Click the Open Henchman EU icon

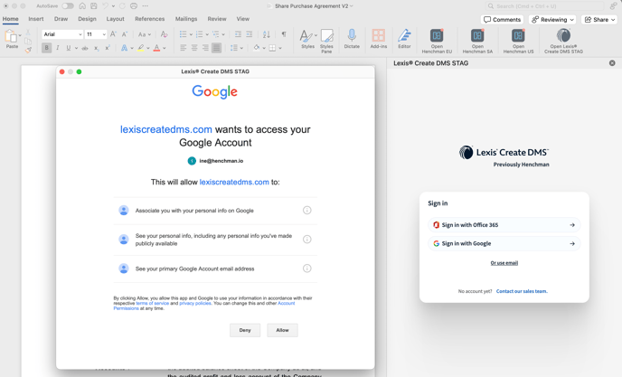coord(437,36)
